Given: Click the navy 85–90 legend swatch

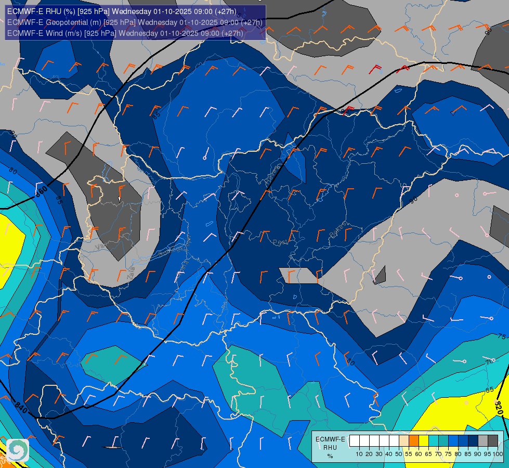Looking at the screenshot, I should pyautogui.click(x=473, y=440).
